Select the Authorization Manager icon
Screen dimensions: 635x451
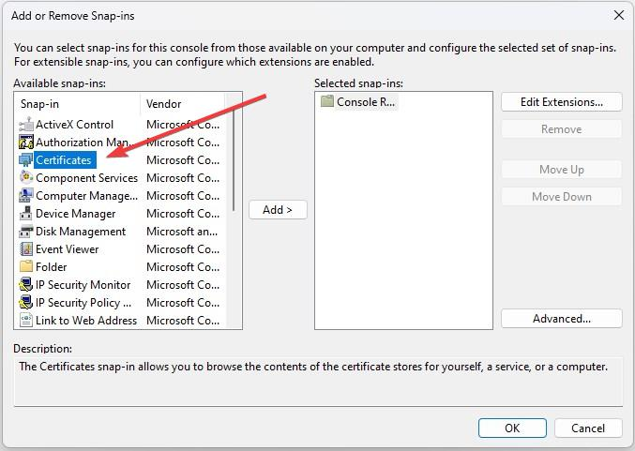tap(26, 143)
